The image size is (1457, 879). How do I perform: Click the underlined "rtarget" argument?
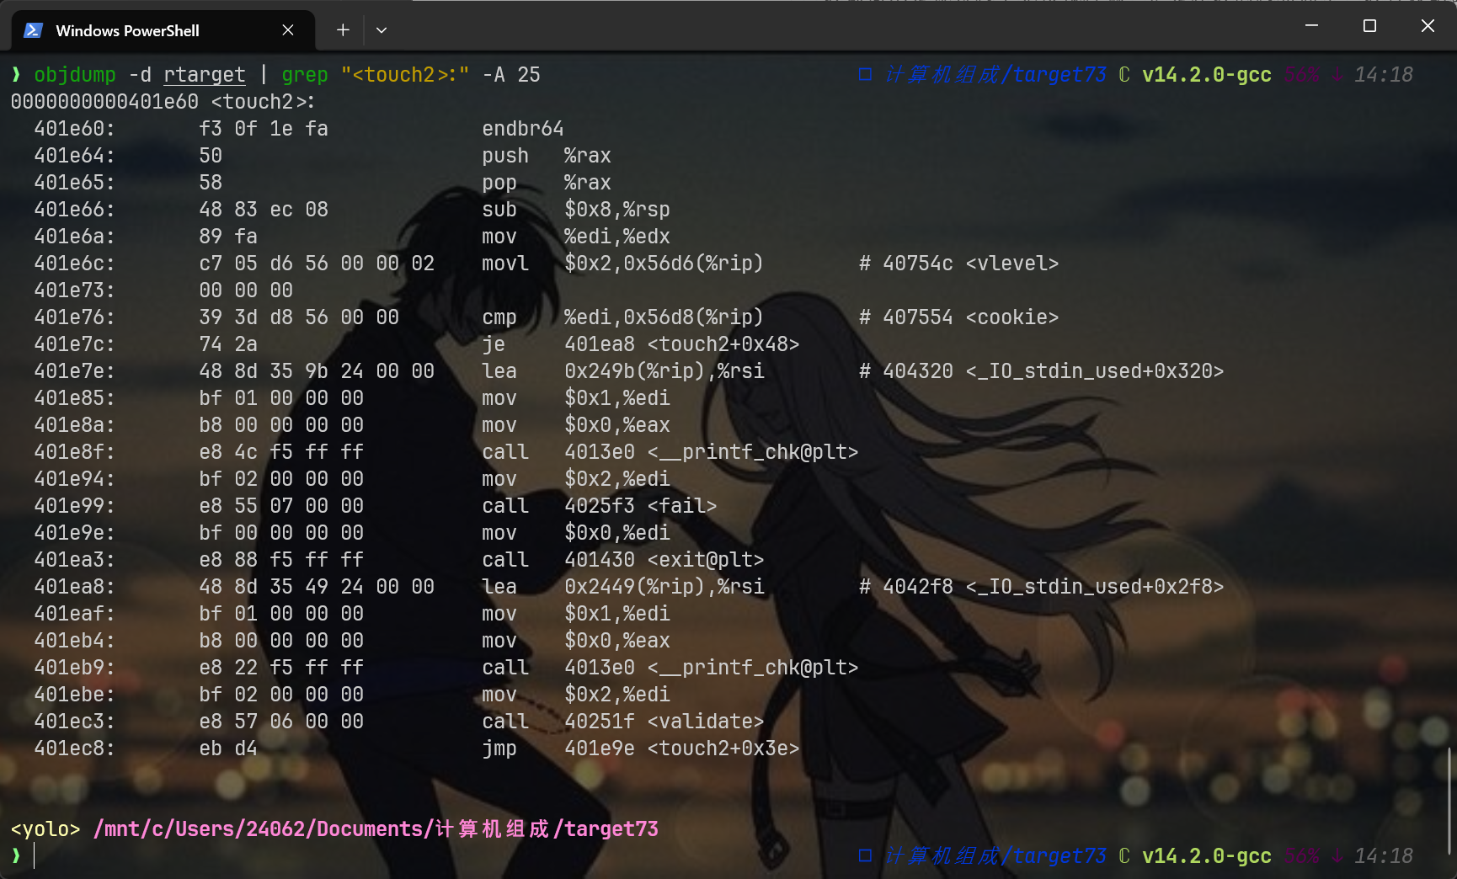coord(205,75)
